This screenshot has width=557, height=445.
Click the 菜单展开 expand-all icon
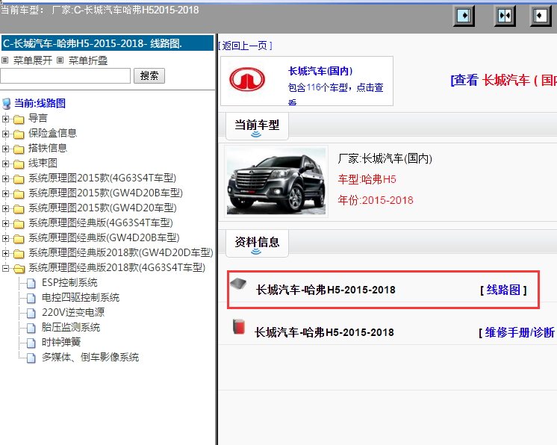(4, 60)
